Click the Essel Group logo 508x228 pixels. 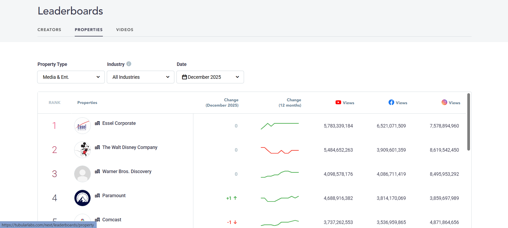click(x=82, y=126)
